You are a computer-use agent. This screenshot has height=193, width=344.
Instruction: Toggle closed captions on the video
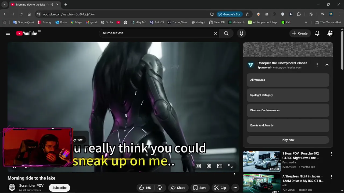click(x=198, y=166)
